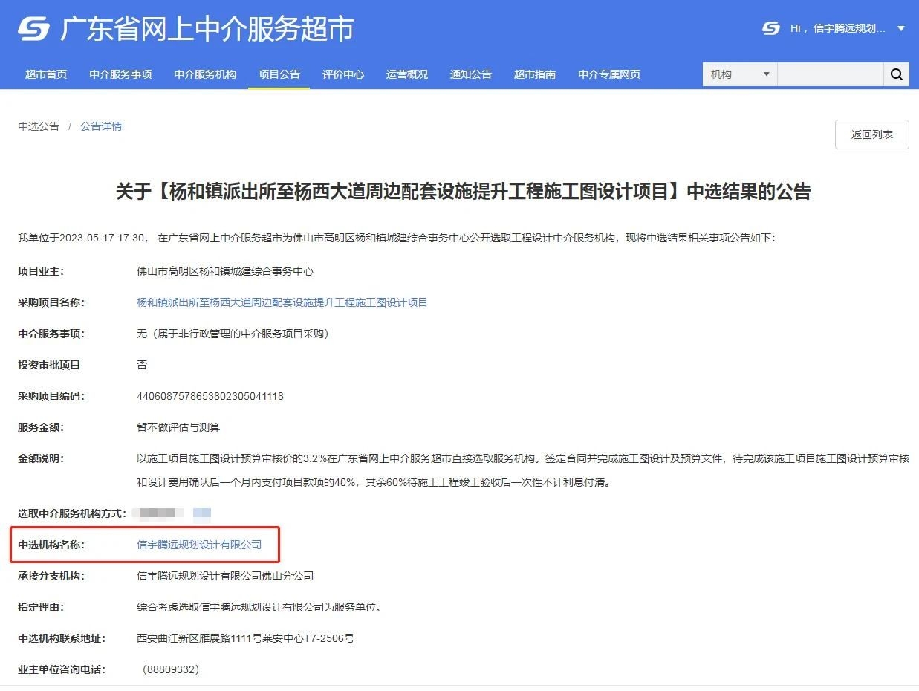Select the 项目公告 navigation item
This screenshot has width=919, height=691.
click(x=279, y=74)
